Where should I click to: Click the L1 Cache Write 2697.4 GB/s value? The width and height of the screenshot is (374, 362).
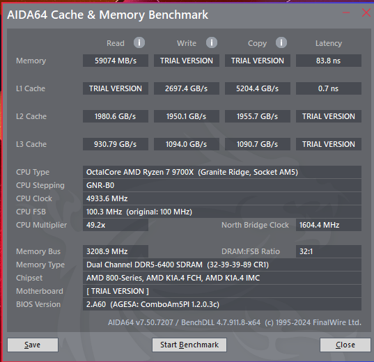tap(187, 88)
